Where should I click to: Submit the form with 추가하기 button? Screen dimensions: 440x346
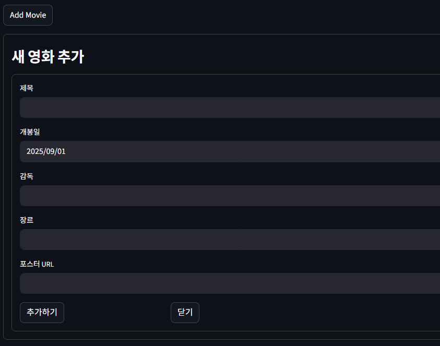coord(42,312)
